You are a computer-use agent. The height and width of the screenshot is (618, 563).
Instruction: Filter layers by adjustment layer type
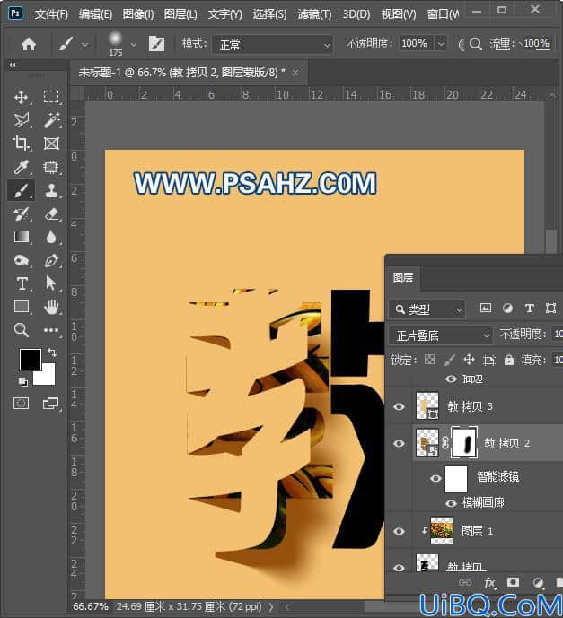point(507,309)
